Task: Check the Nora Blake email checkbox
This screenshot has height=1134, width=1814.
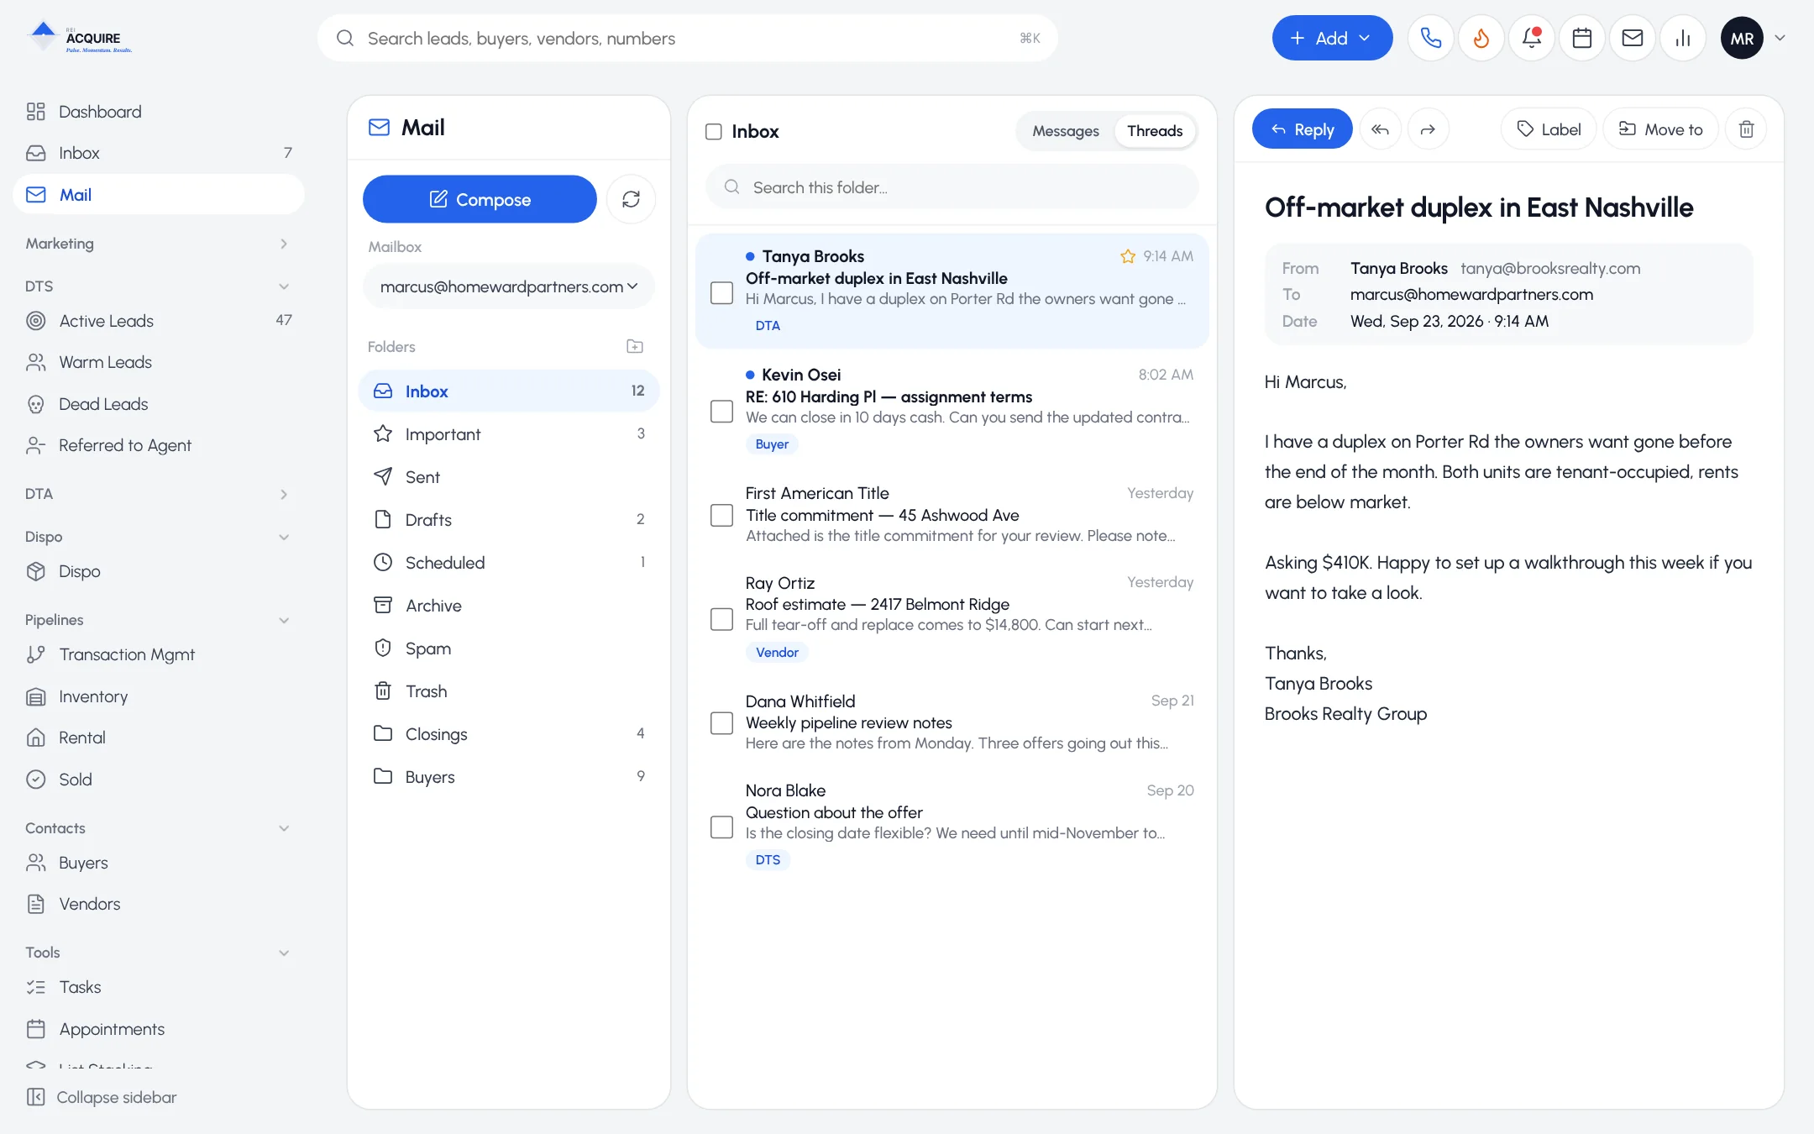Action: [721, 827]
